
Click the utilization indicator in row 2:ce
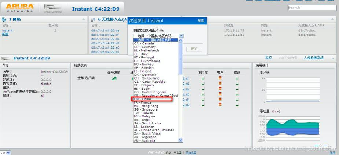[203, 94]
